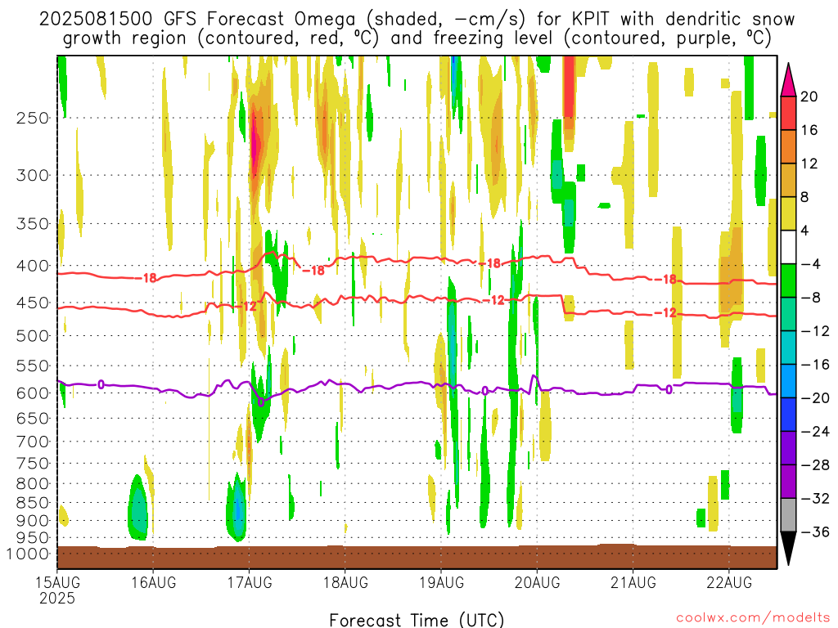Select the 16AUG x-axis label
This screenshot has height=628, width=838.
(154, 582)
